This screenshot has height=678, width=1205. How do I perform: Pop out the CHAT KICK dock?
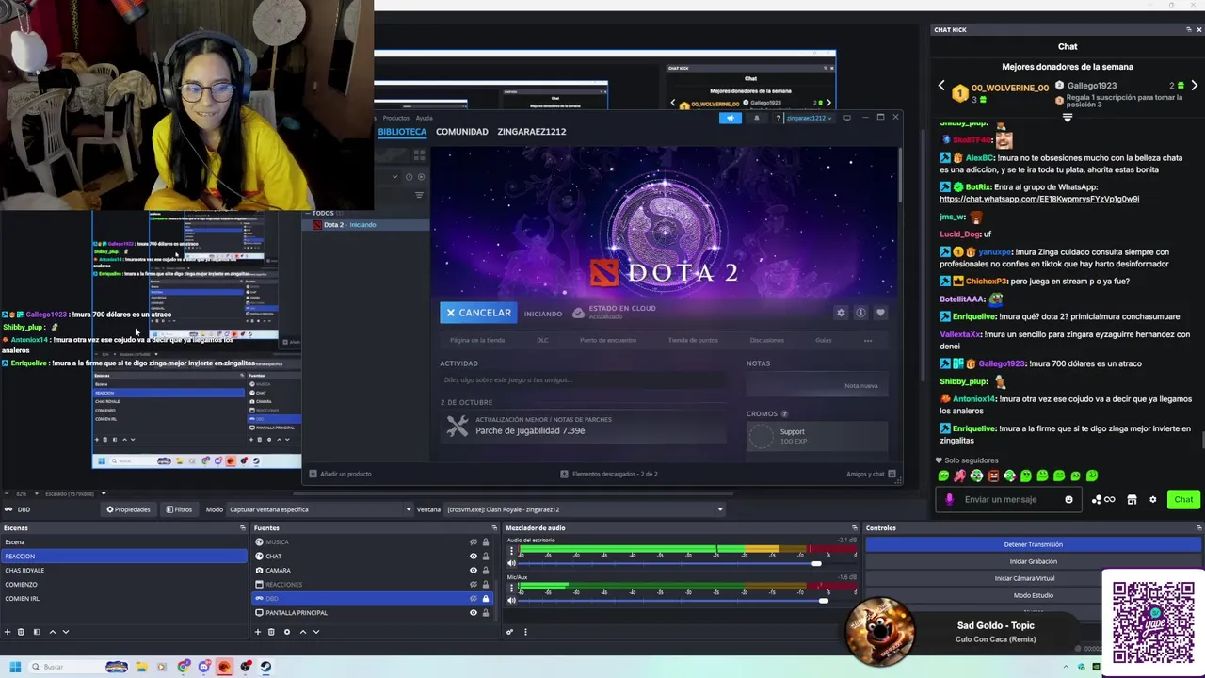(1188, 29)
